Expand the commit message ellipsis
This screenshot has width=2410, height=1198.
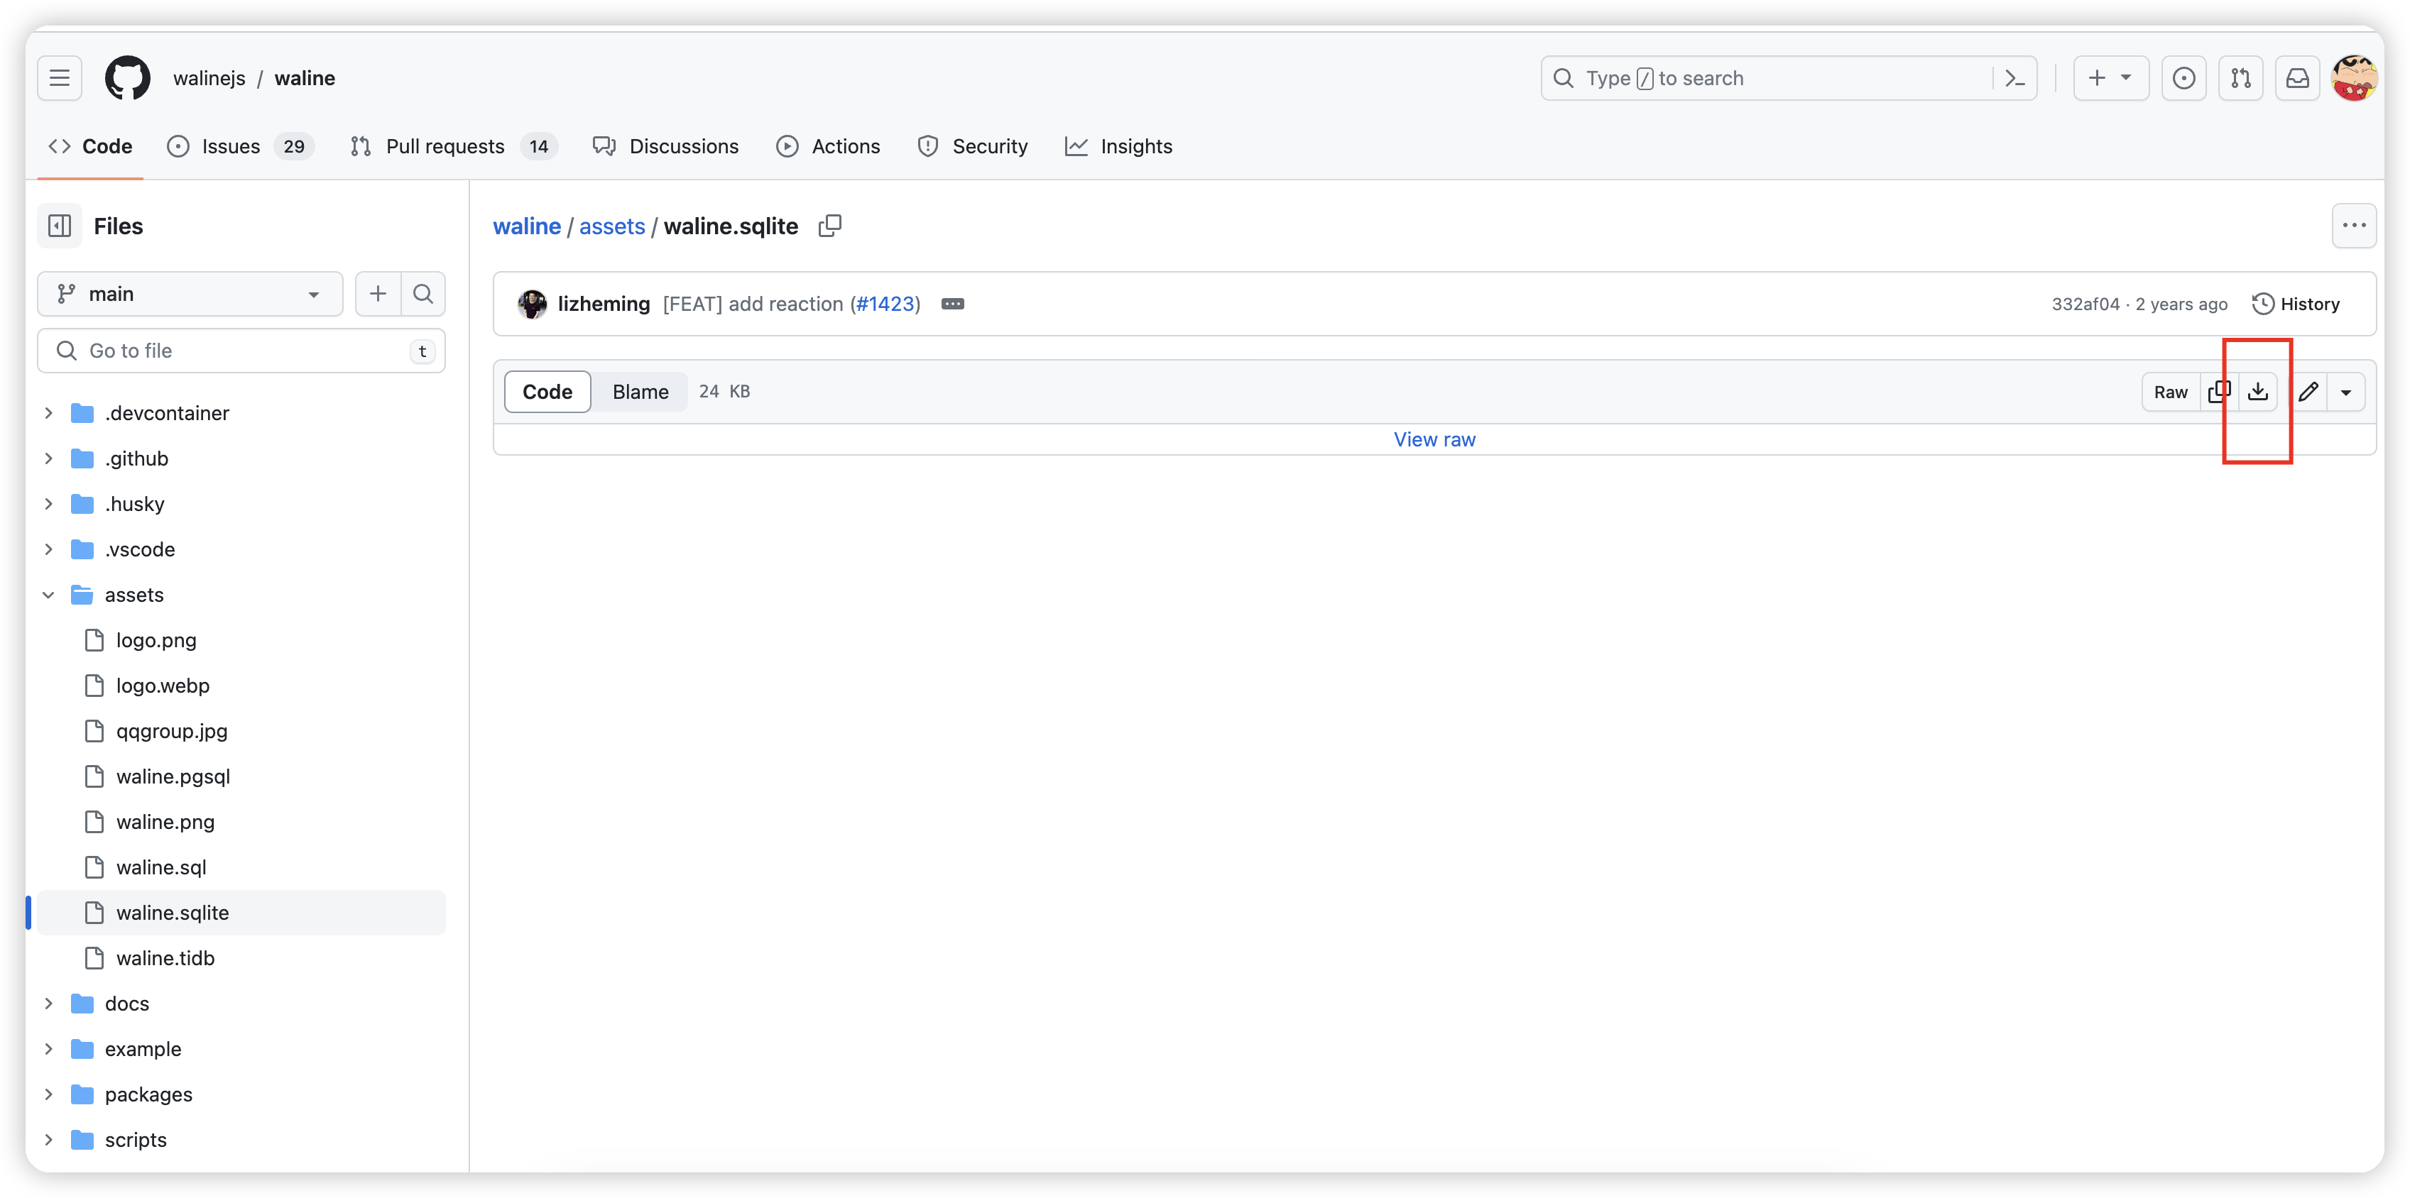point(952,304)
